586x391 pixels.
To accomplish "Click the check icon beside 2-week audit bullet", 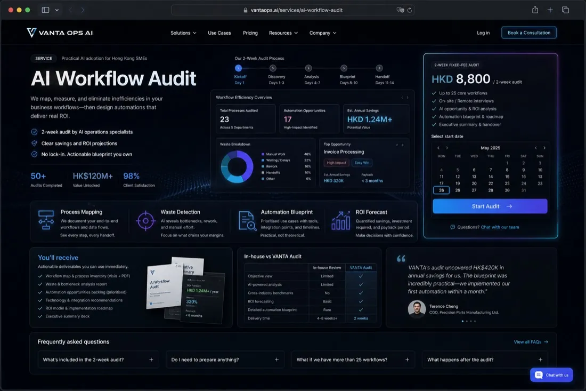I will point(34,132).
